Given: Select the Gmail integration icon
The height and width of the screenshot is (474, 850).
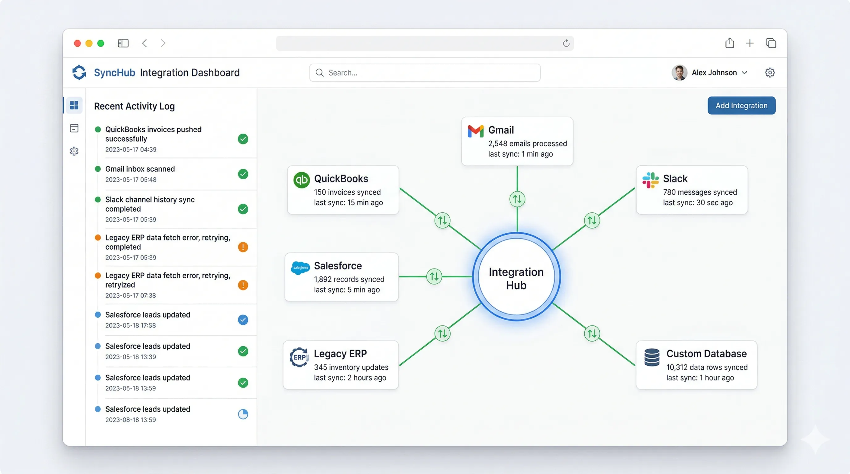Looking at the screenshot, I should point(476,131).
